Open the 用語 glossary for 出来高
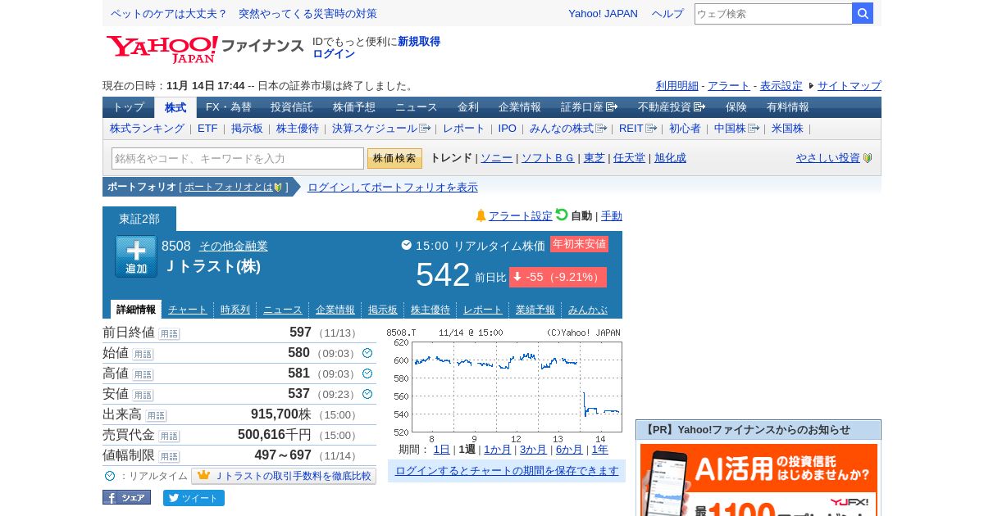This screenshot has height=516, width=984. tap(156, 415)
